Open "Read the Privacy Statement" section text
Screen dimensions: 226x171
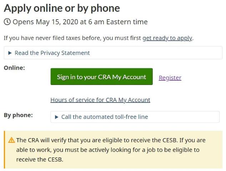(x=52, y=53)
